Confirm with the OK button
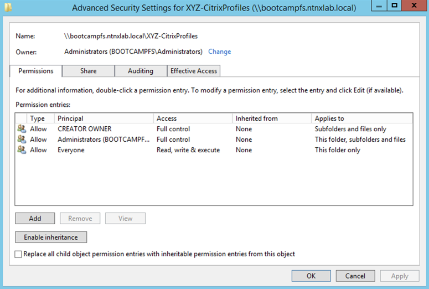429x289 pixels. coord(311,276)
